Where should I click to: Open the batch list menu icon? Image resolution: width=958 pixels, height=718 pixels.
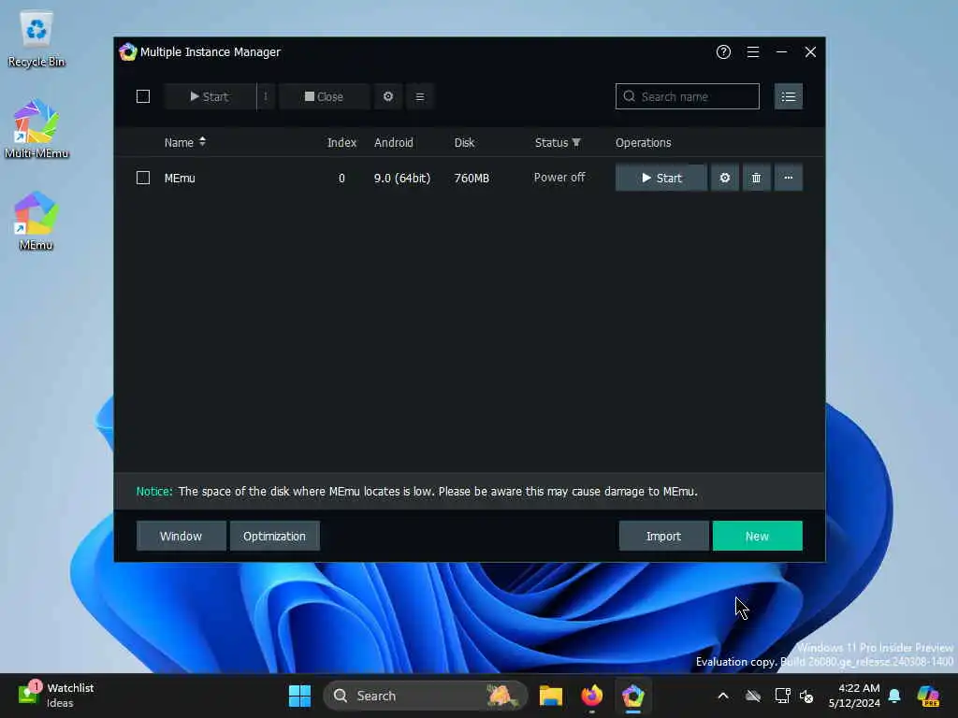tap(420, 96)
